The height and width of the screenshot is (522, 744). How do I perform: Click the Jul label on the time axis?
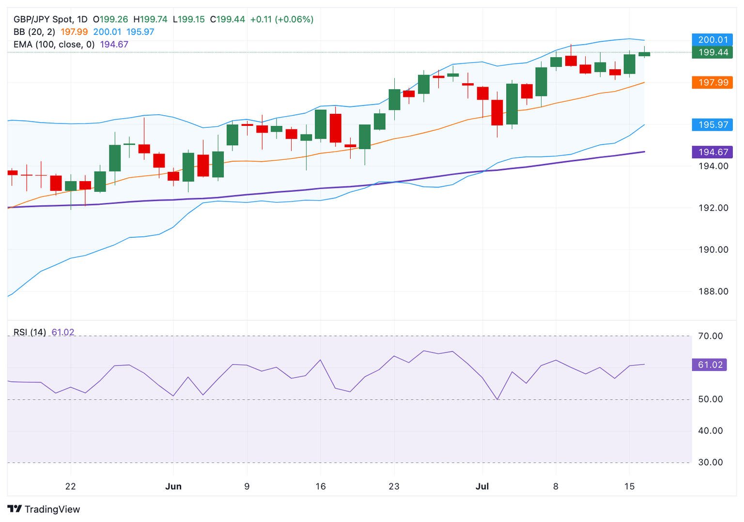pyautogui.click(x=482, y=486)
